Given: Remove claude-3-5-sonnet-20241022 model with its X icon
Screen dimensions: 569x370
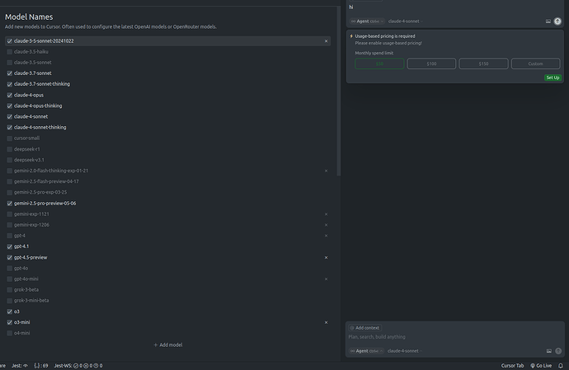Looking at the screenshot, I should click(x=326, y=41).
